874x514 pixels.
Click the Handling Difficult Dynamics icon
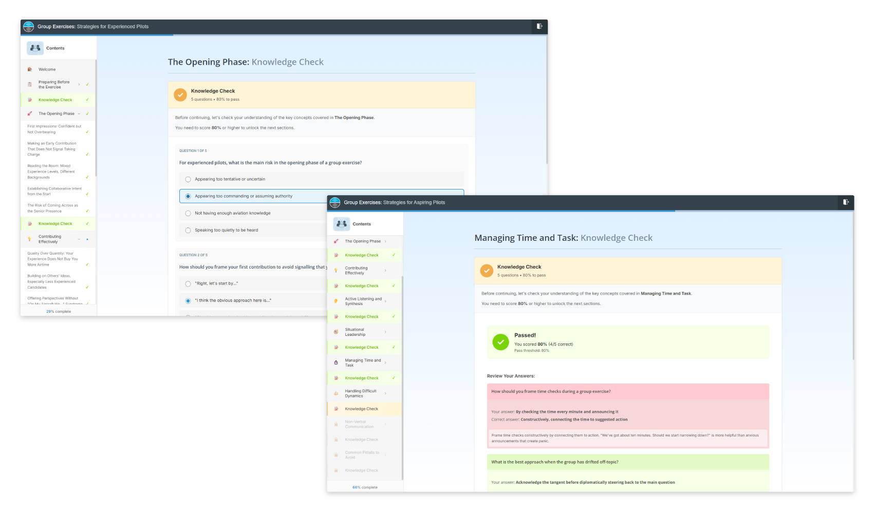tap(336, 393)
